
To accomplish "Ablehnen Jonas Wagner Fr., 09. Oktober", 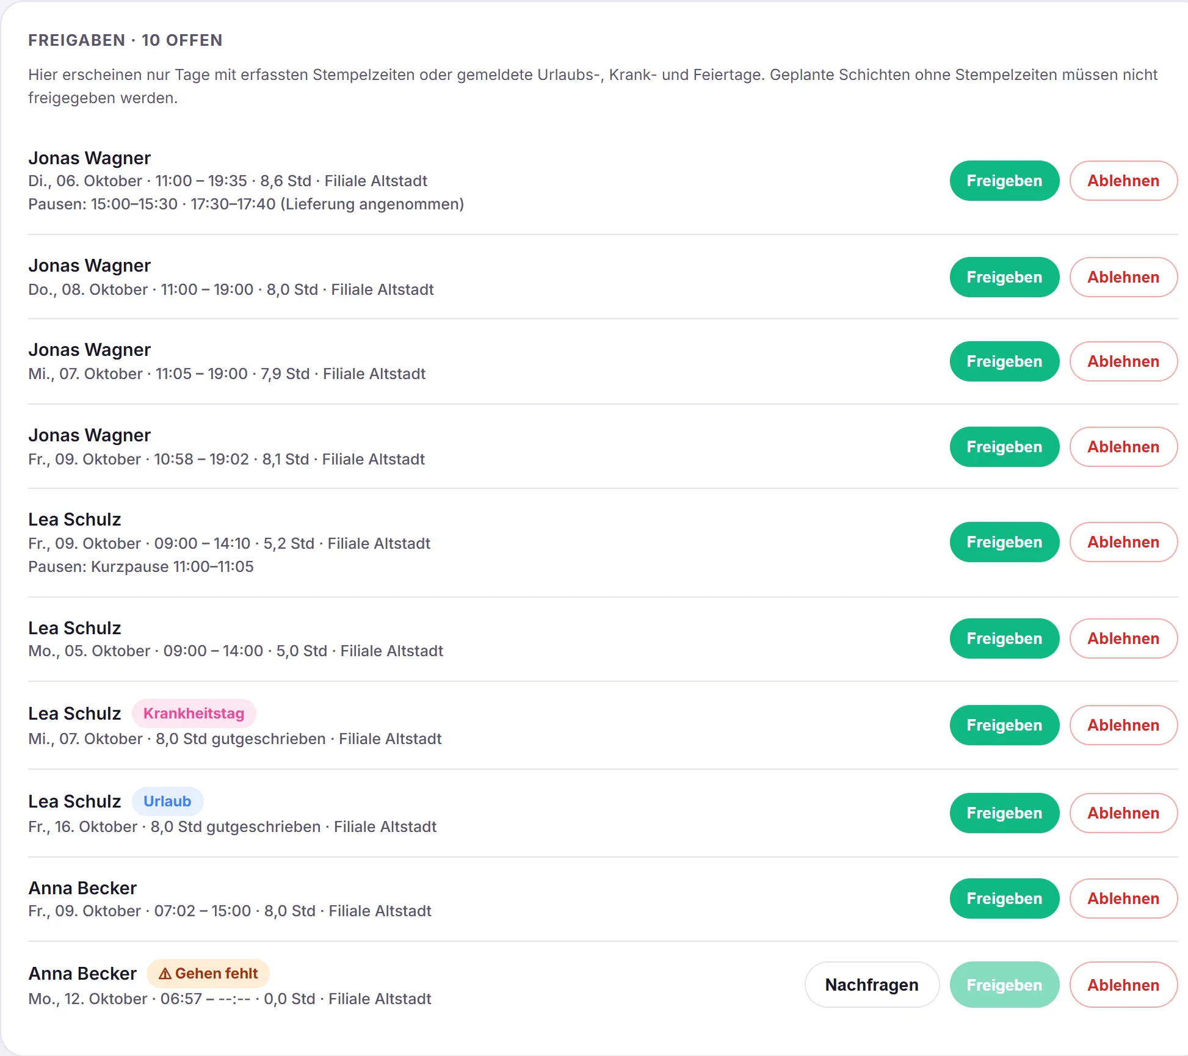I will coord(1123,447).
